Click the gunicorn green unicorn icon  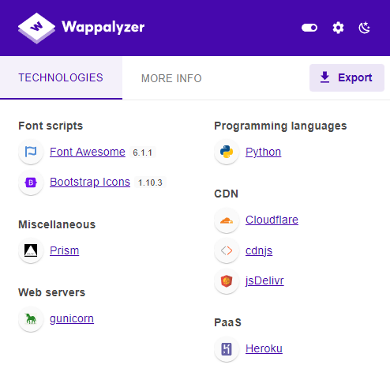[31, 319]
